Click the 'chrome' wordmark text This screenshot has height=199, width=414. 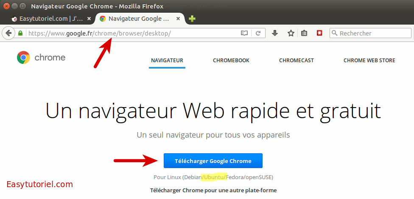(50, 58)
